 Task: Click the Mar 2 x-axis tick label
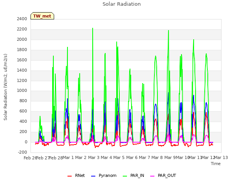[81, 157]
